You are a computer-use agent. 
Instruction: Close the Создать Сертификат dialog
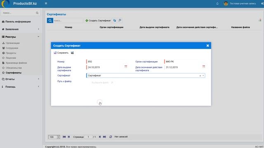coord(207,46)
